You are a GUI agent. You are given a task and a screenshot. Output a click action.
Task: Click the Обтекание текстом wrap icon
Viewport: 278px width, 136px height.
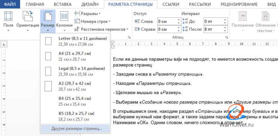[x=265, y=16]
